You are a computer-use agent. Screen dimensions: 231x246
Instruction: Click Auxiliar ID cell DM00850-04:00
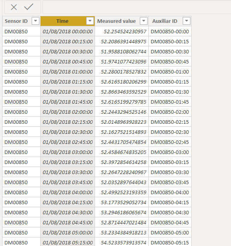click(170, 192)
